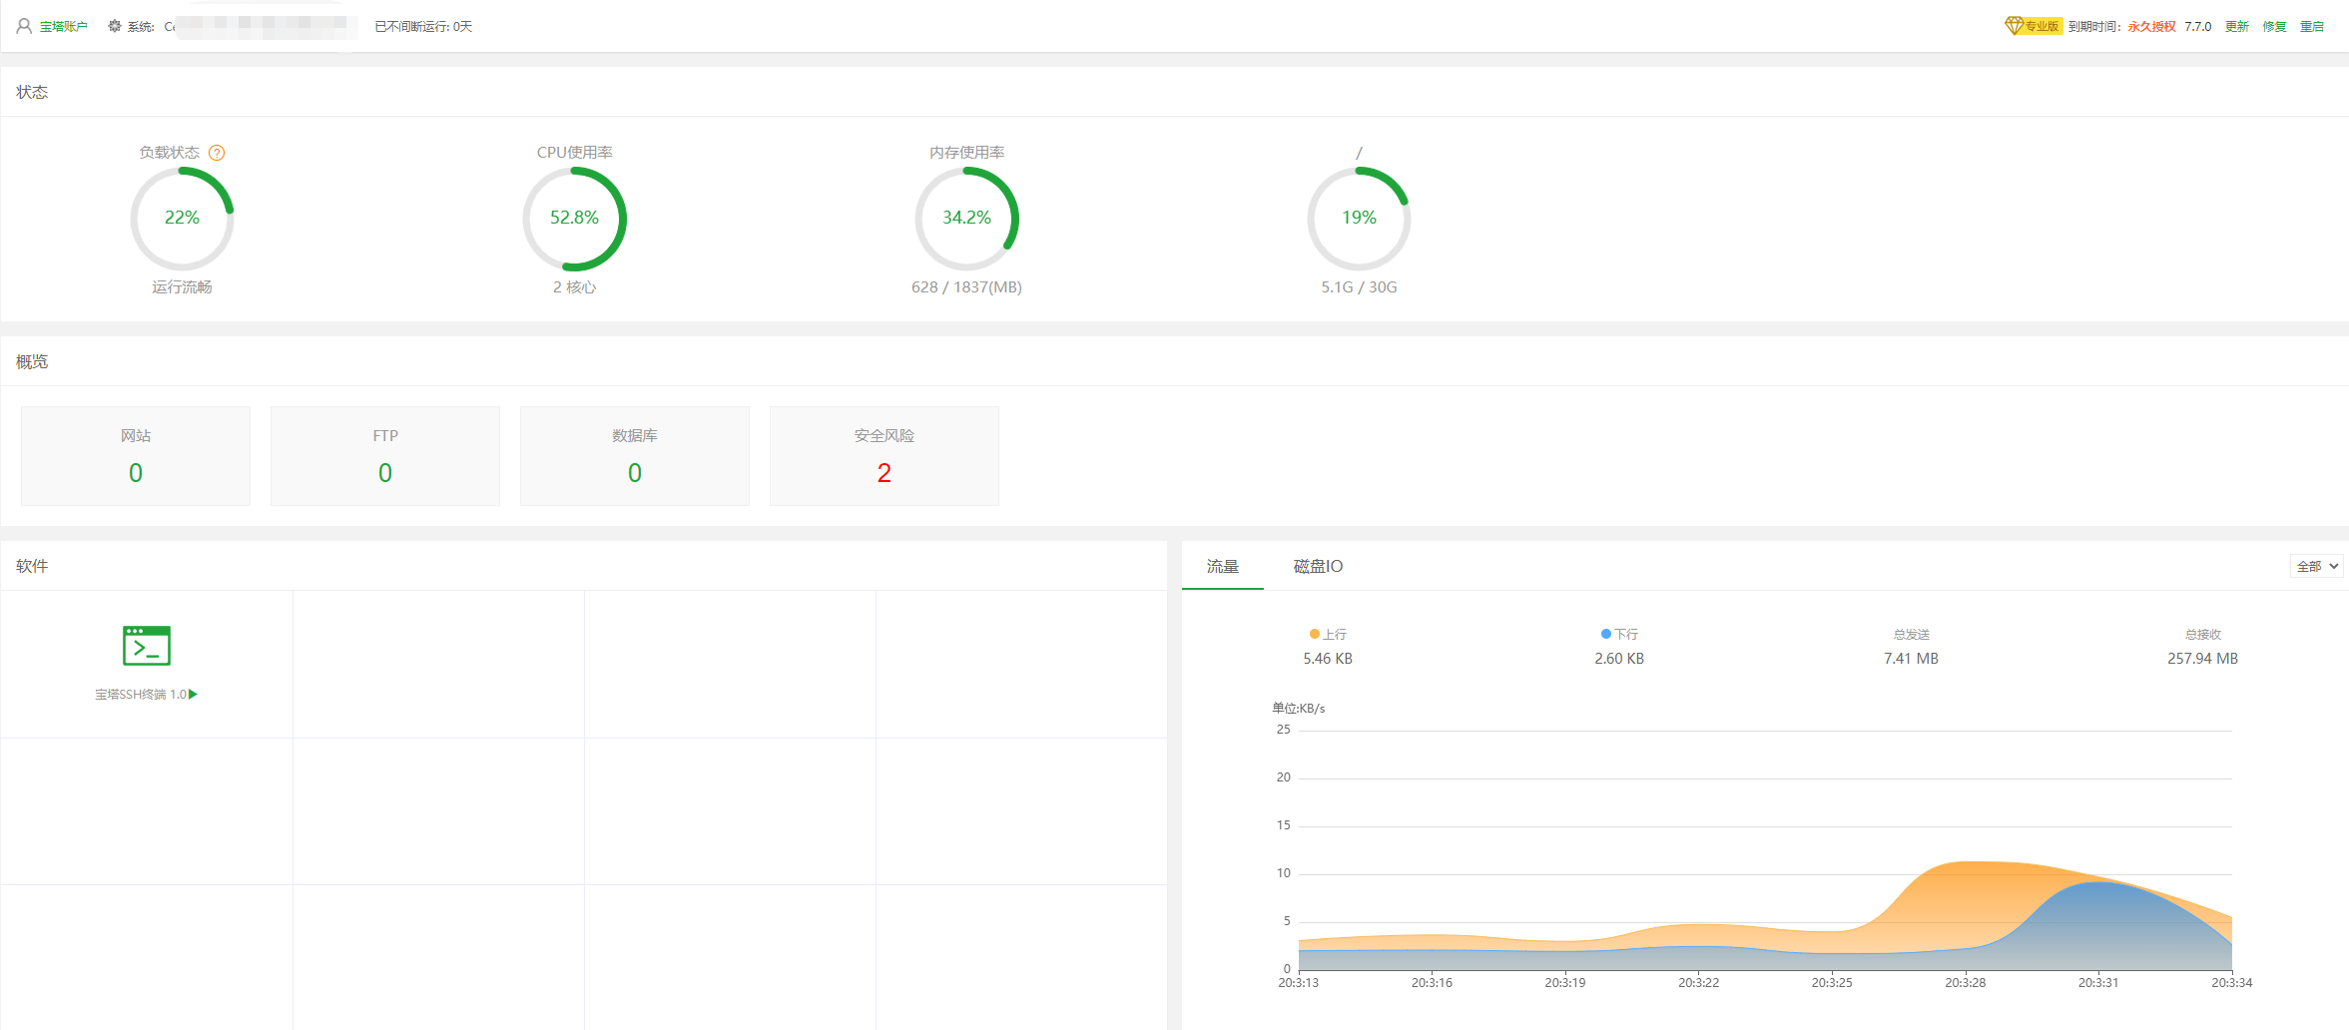Click the 修复 link in the top bar
The height and width of the screenshot is (1030, 2349).
[2273, 26]
